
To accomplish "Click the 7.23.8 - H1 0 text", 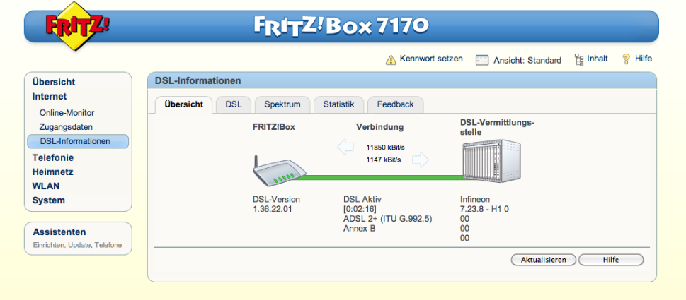I will coord(485,209).
